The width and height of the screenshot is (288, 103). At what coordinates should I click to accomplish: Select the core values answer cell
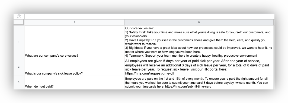(x=199, y=42)
